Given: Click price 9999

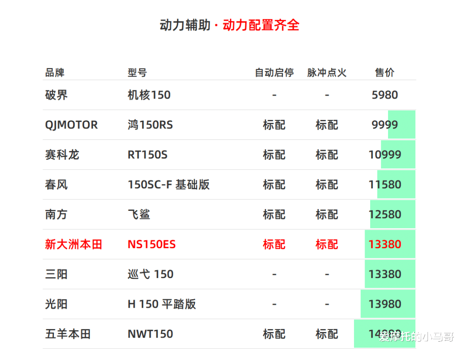Looking at the screenshot, I should coord(385,125).
